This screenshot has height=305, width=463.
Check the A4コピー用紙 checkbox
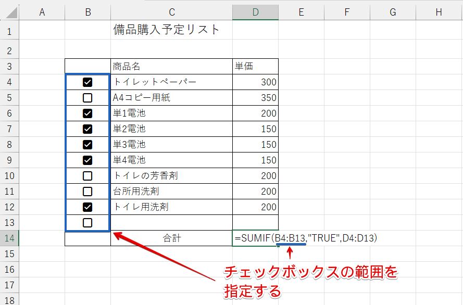[87, 98]
